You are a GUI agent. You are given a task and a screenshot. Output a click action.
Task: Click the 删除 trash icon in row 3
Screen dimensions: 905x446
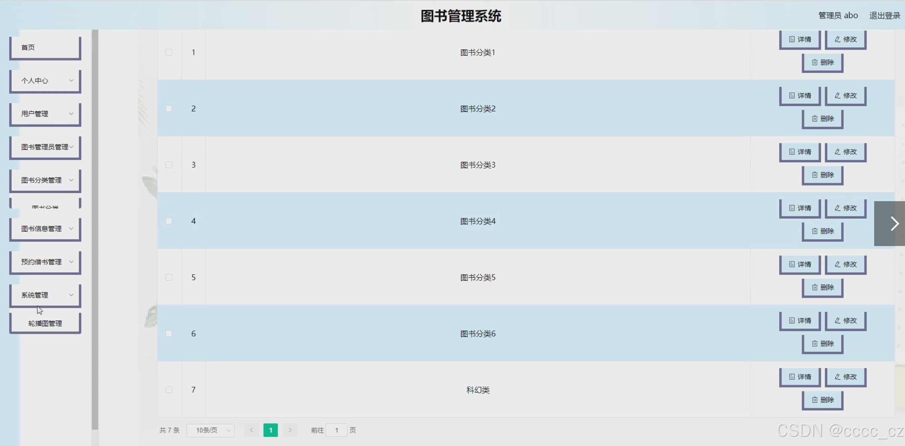pyautogui.click(x=814, y=175)
